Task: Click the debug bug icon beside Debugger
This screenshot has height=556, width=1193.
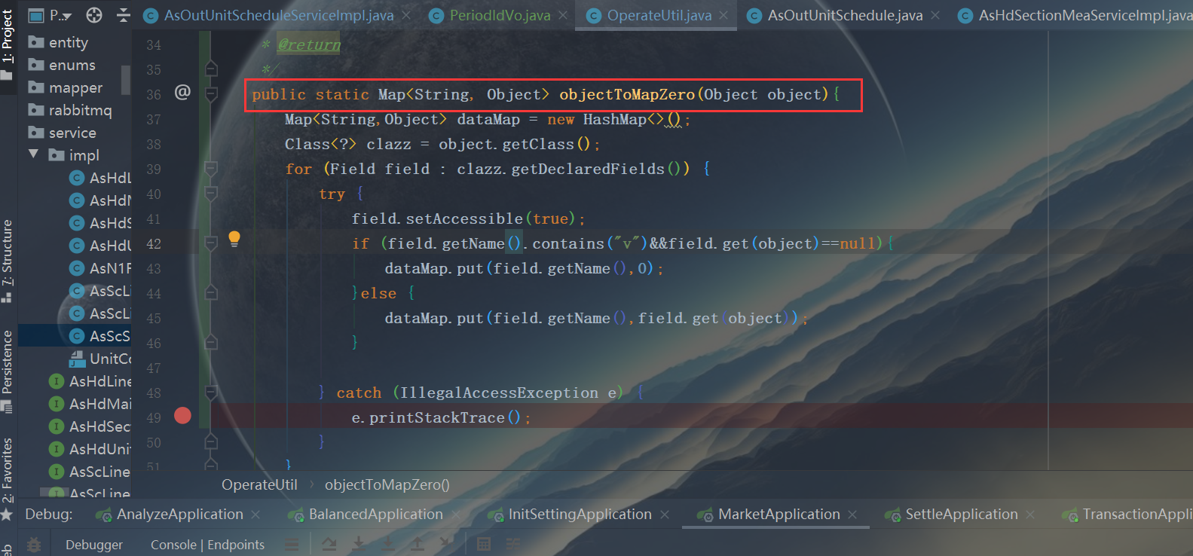Action: (x=34, y=544)
